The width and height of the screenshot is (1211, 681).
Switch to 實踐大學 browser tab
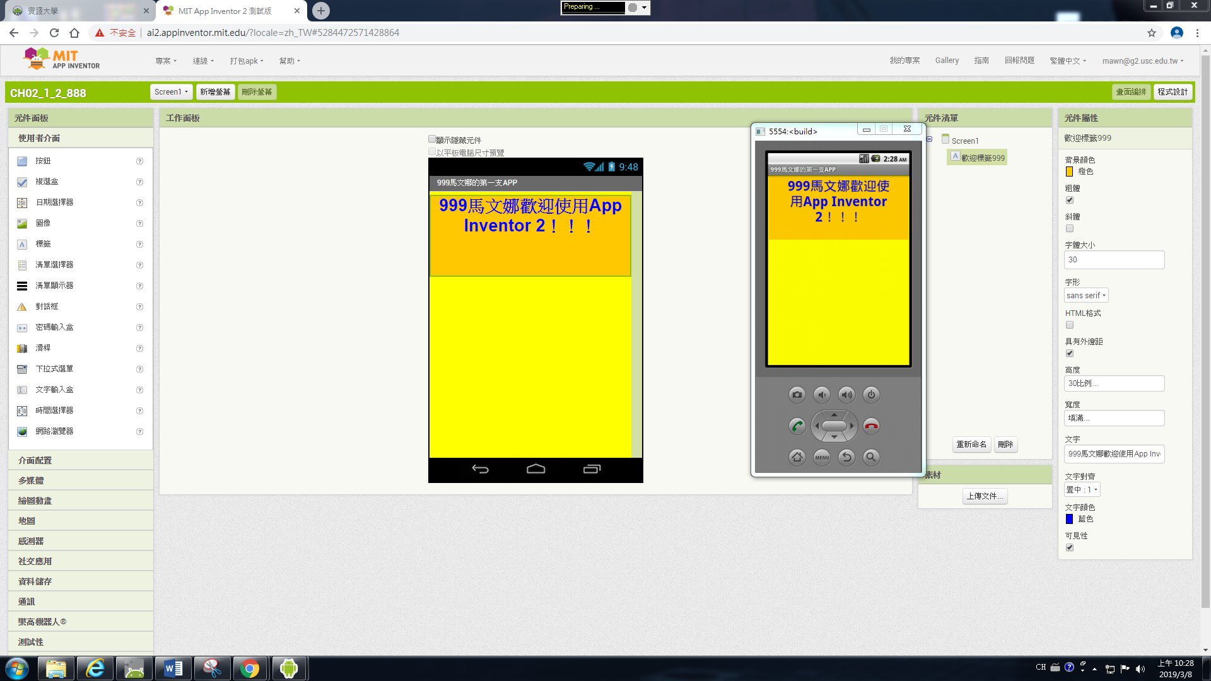[x=79, y=11]
